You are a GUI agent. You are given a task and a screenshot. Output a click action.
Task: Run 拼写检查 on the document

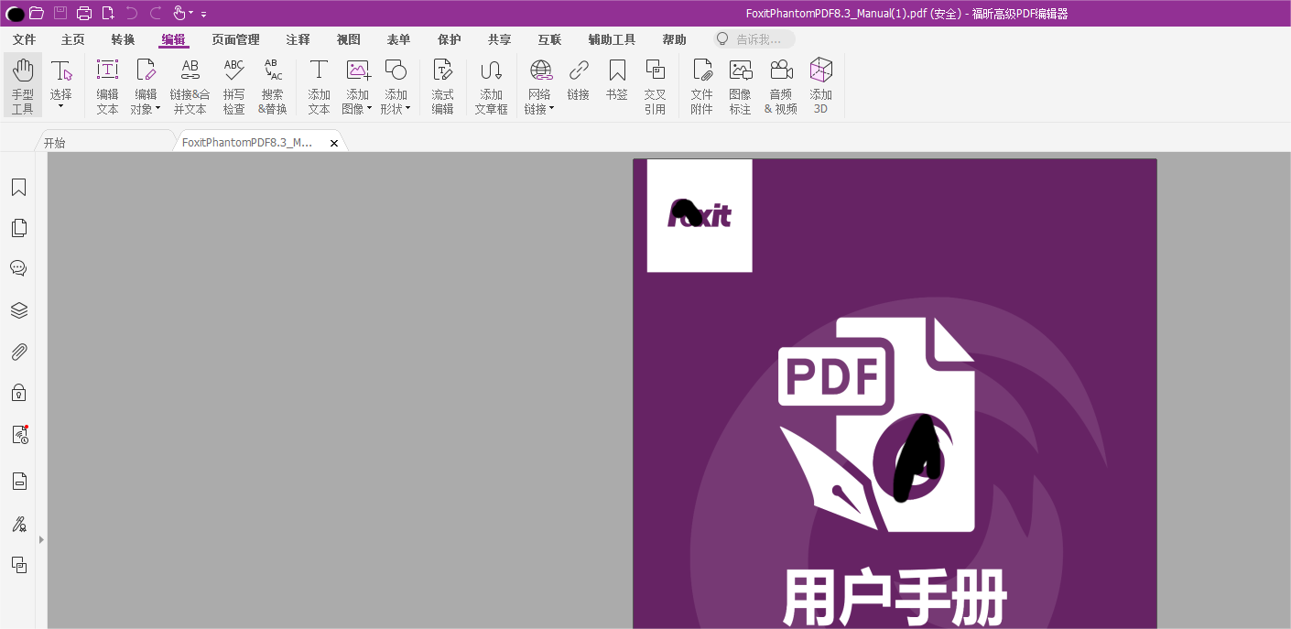(x=233, y=85)
